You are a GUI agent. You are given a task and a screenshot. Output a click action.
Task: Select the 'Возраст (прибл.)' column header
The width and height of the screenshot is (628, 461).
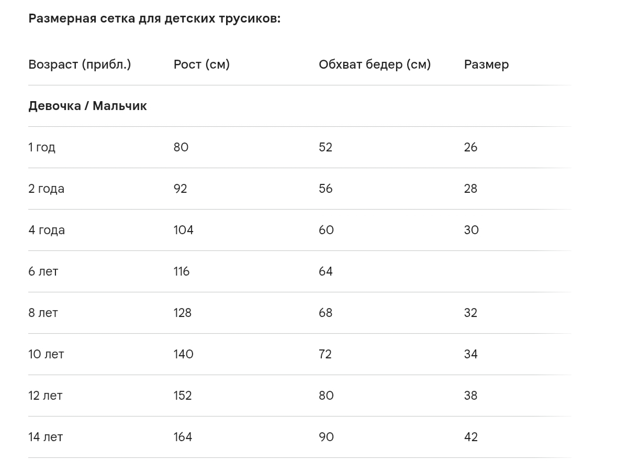80,64
